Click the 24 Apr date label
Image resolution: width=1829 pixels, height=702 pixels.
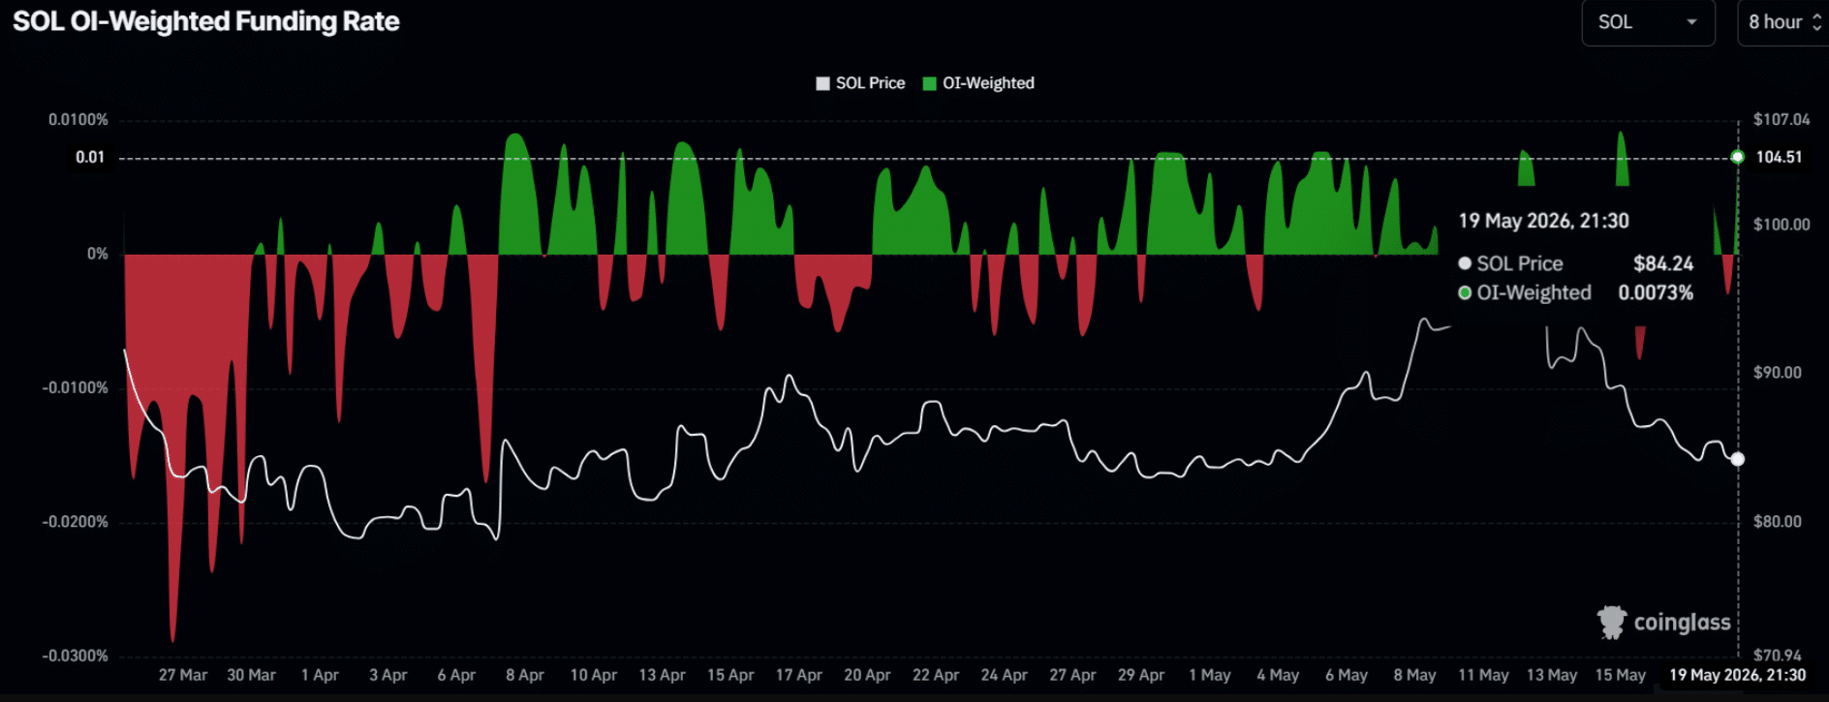(x=1005, y=675)
